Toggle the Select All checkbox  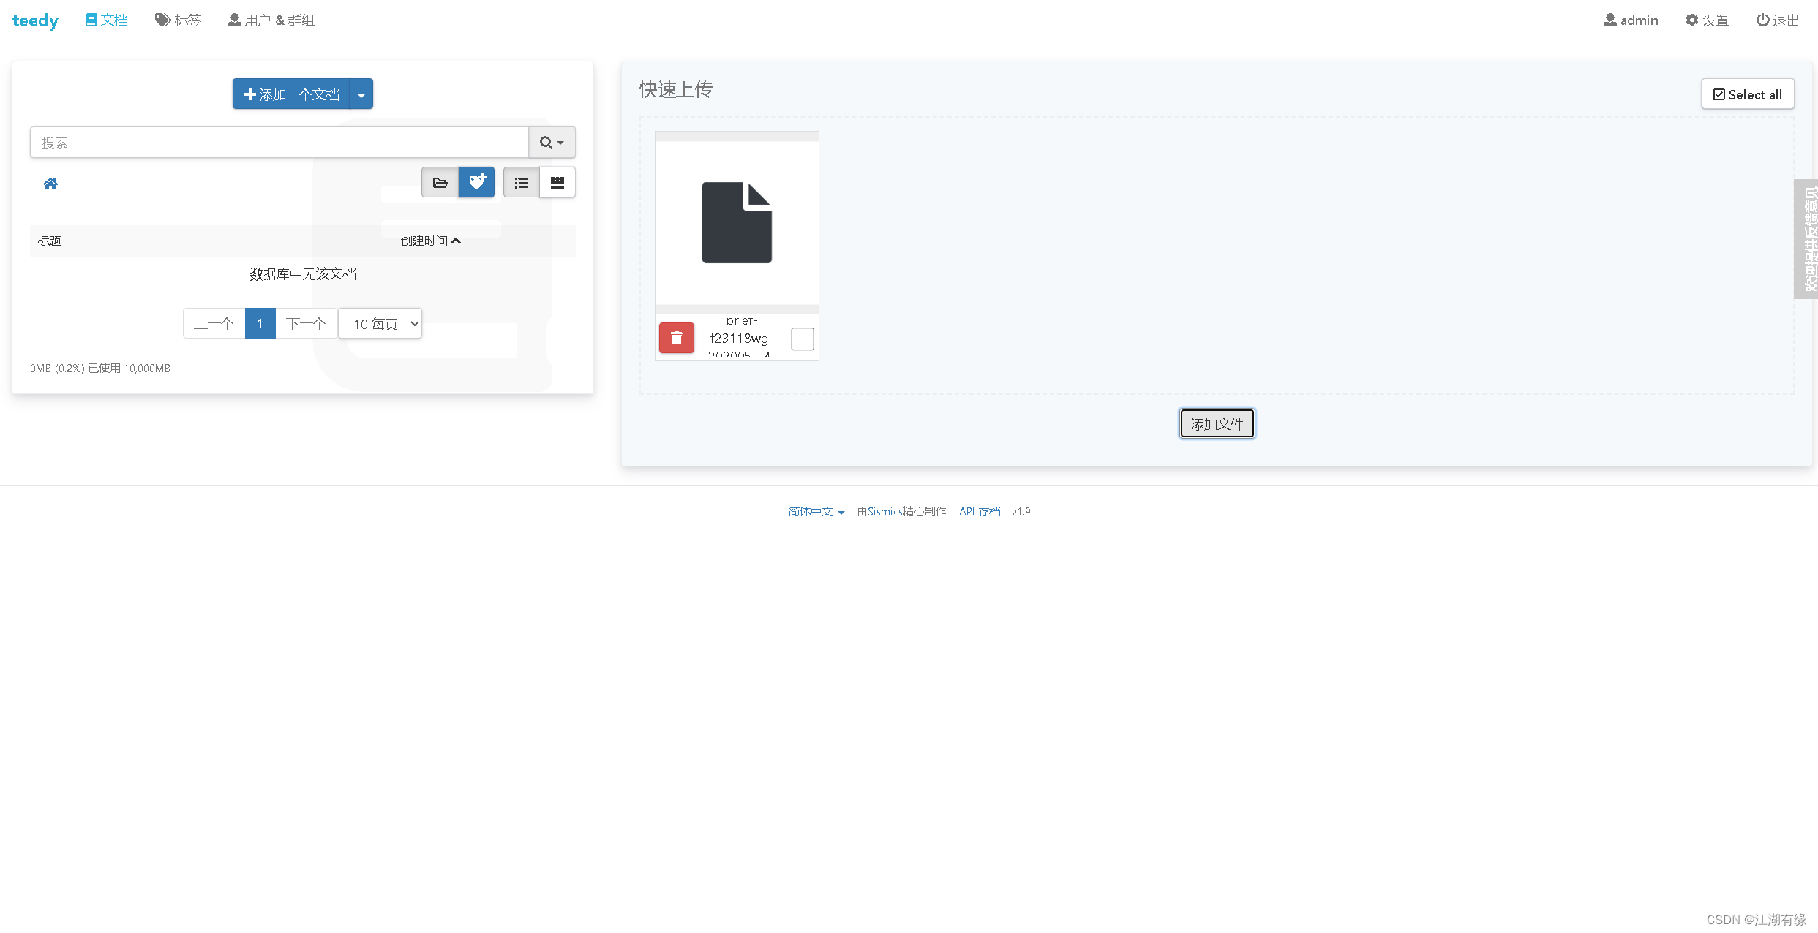(1746, 93)
